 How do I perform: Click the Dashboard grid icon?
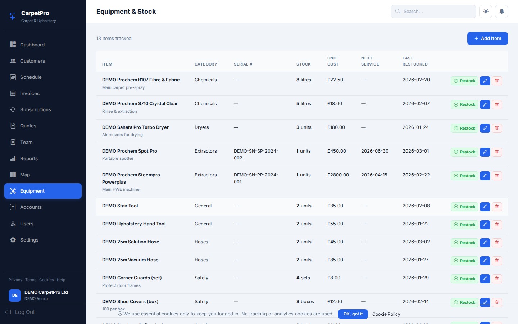[13, 44]
